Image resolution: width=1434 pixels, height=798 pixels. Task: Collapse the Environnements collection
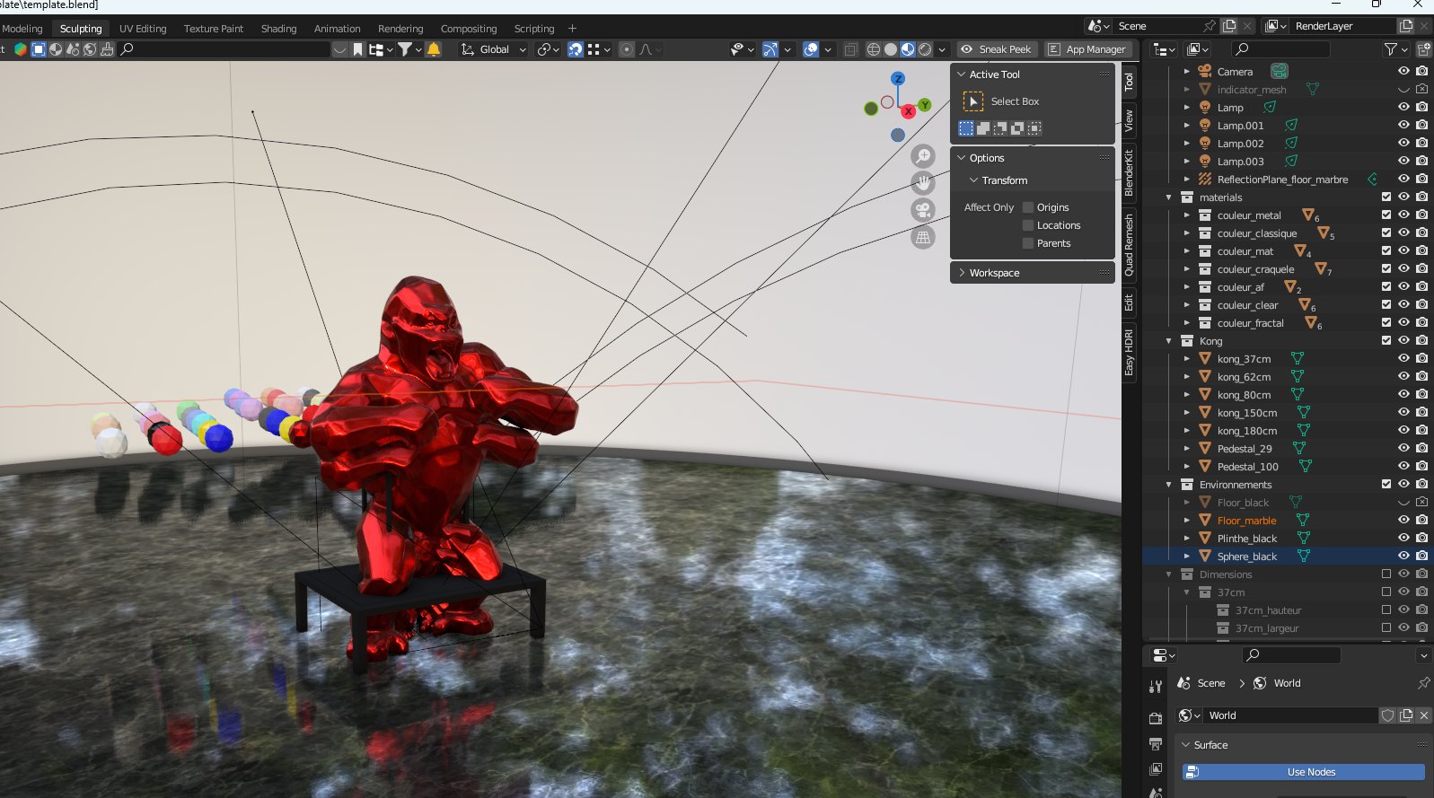point(1169,485)
